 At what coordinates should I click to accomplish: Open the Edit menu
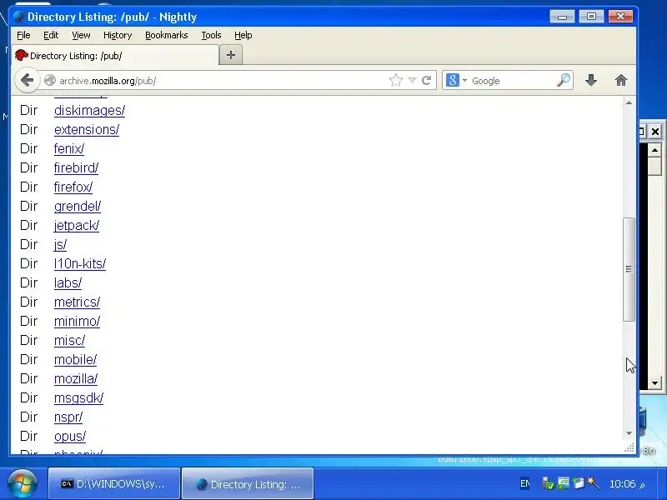(x=51, y=35)
